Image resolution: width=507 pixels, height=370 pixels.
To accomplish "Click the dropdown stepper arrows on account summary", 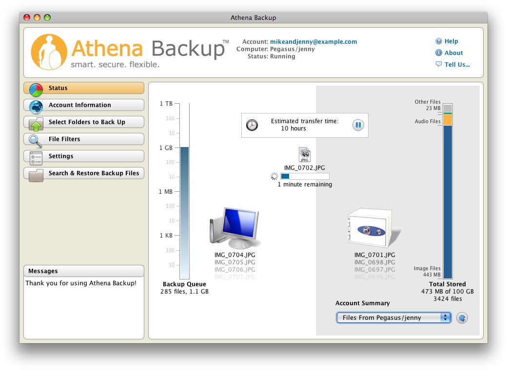I will (x=446, y=318).
